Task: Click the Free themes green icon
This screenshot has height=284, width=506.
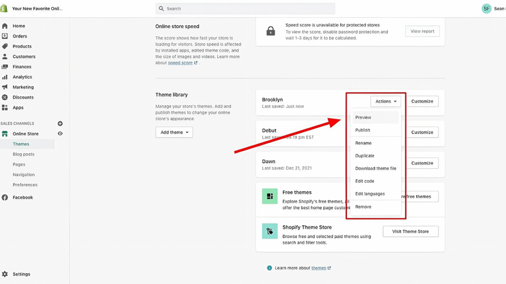Action: coord(270,196)
